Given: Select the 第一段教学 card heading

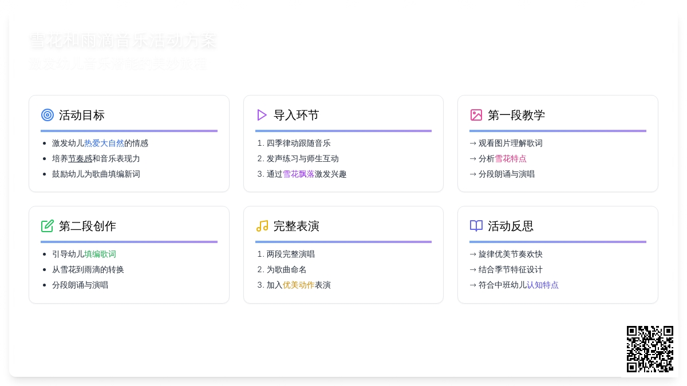Looking at the screenshot, I should 516,115.
